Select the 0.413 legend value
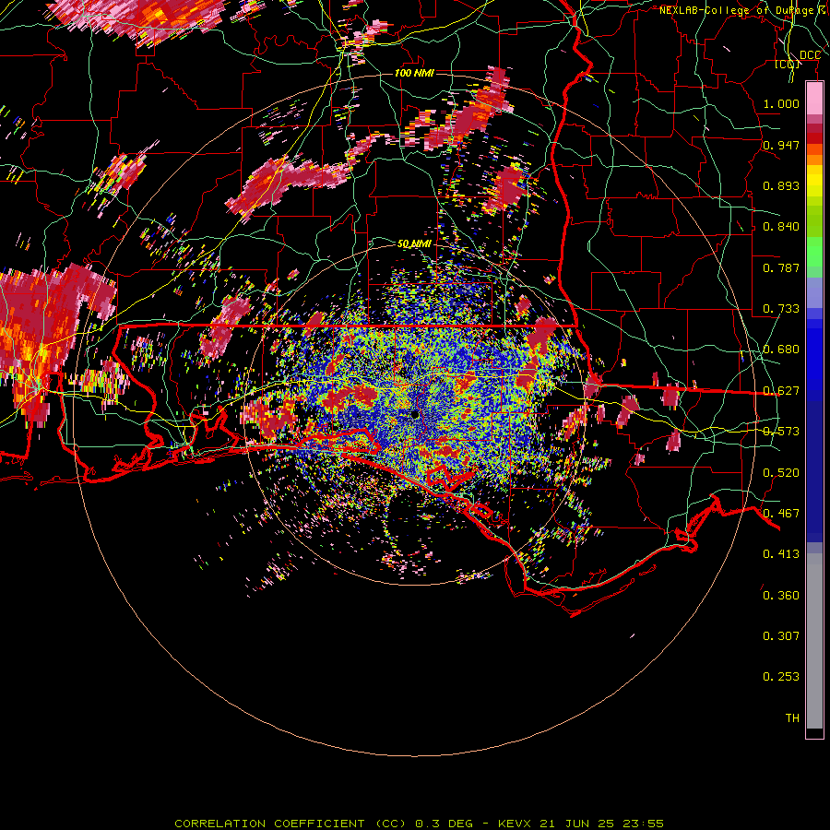This screenshot has height=830, width=830. (781, 554)
